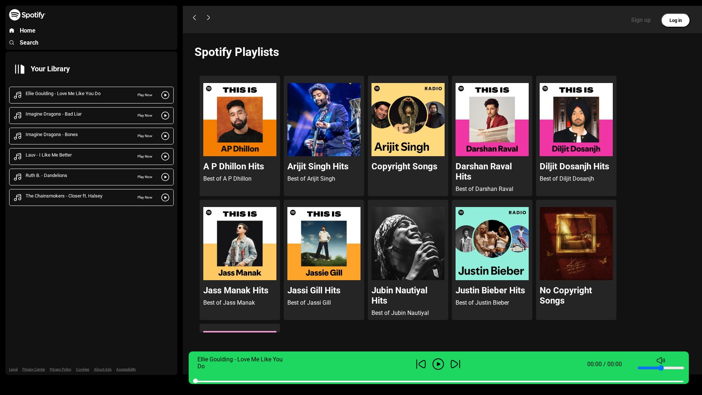
Task: Click music note icon beside Ellie Goulding track
Action: click(18, 95)
